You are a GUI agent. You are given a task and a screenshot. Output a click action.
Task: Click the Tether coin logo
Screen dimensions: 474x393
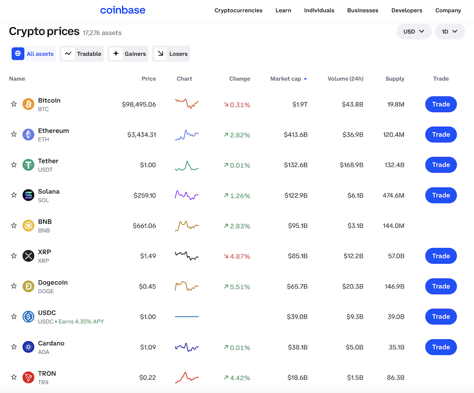click(28, 165)
